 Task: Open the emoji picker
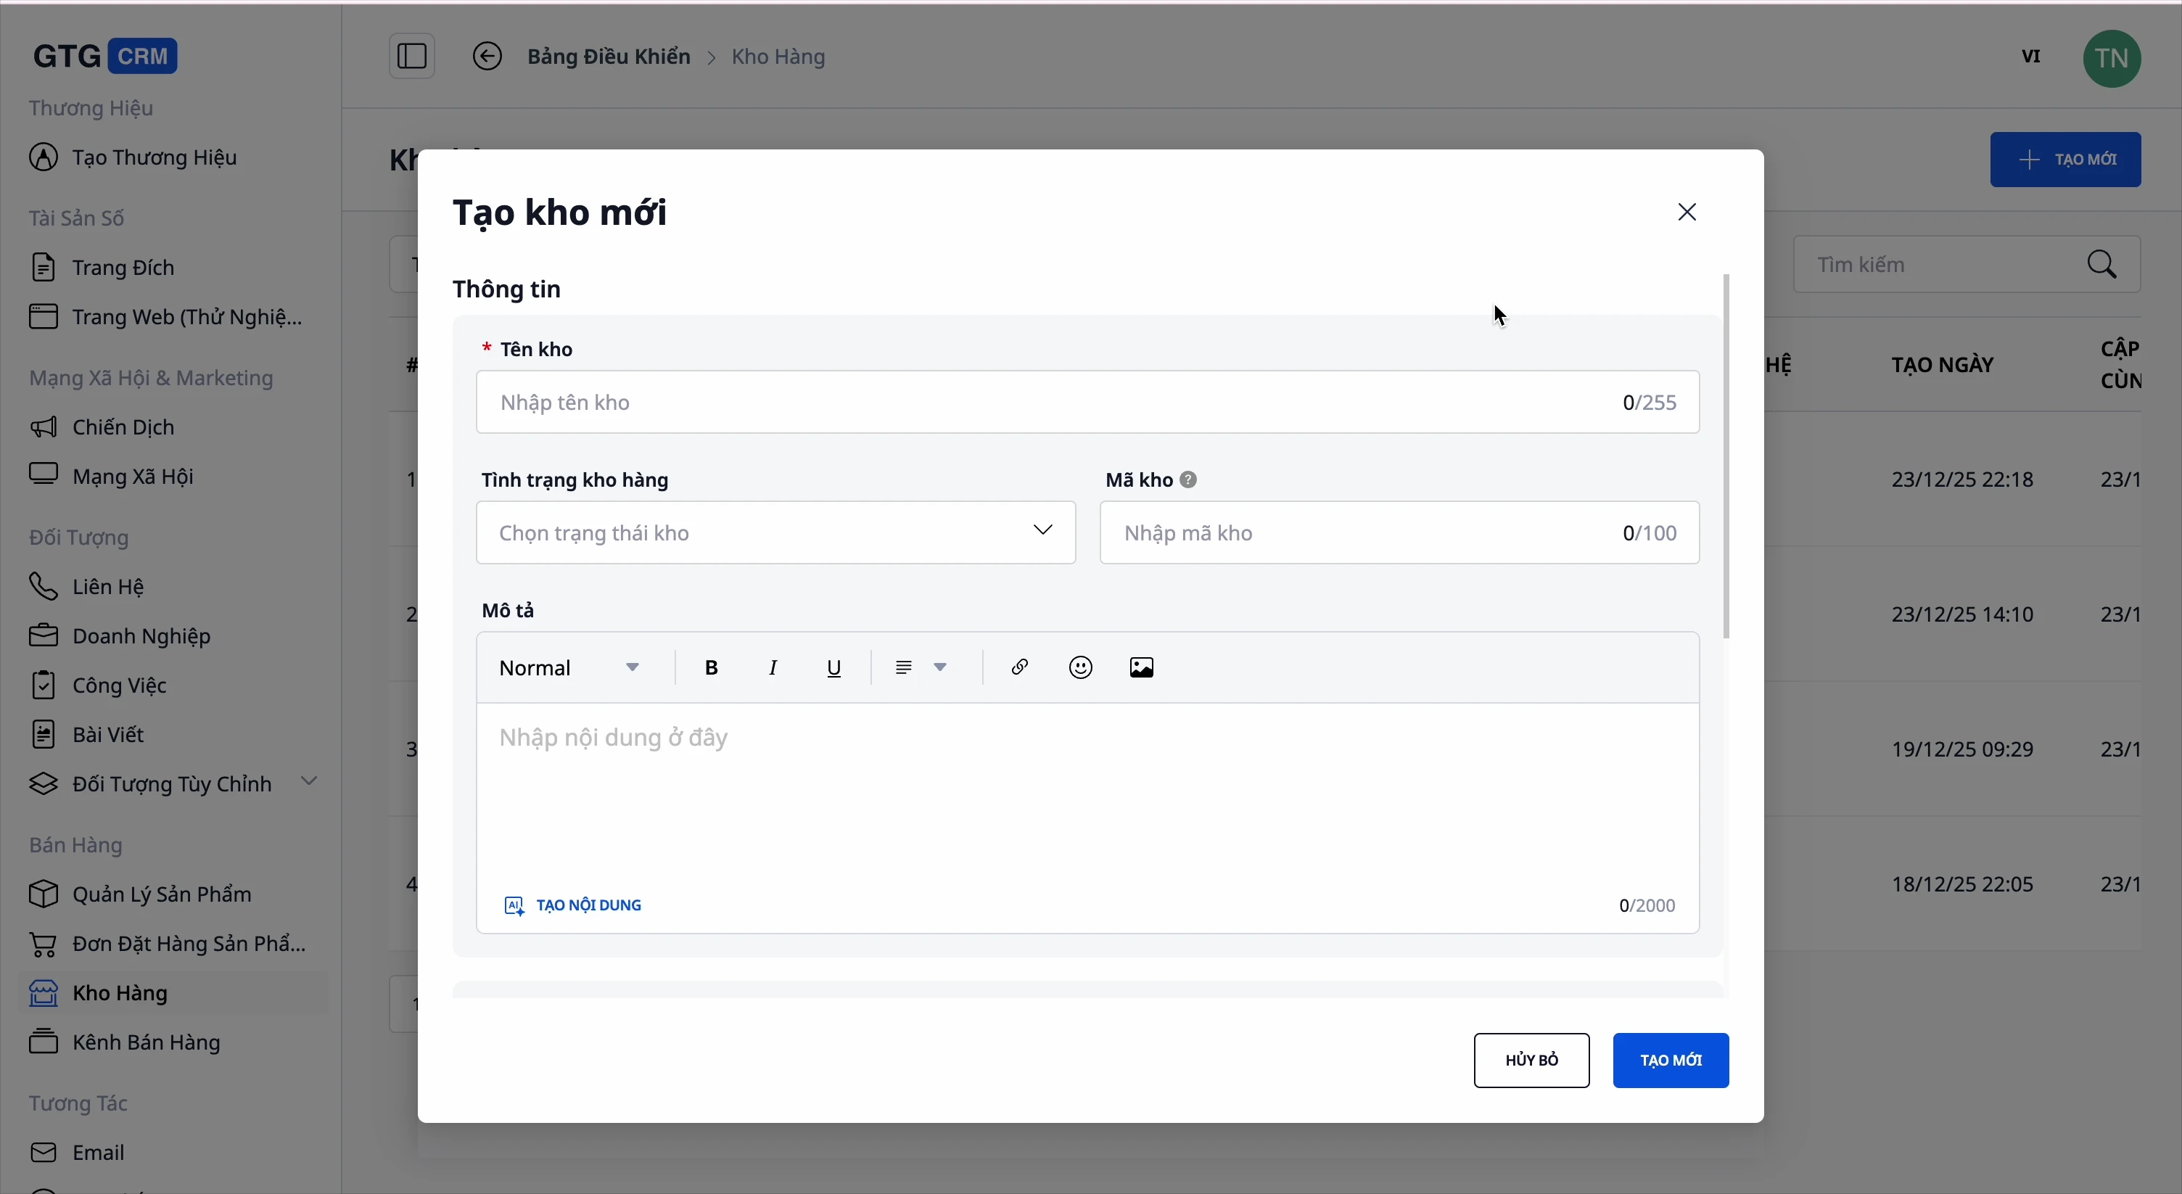coord(1080,668)
